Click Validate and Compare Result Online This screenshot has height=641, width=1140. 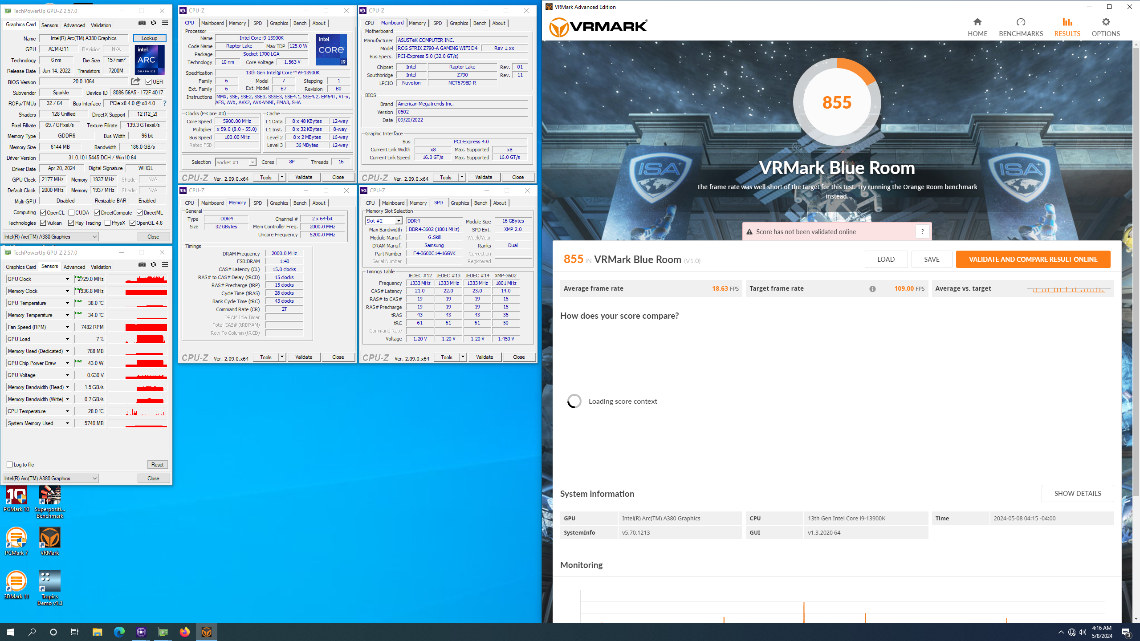coord(1033,259)
